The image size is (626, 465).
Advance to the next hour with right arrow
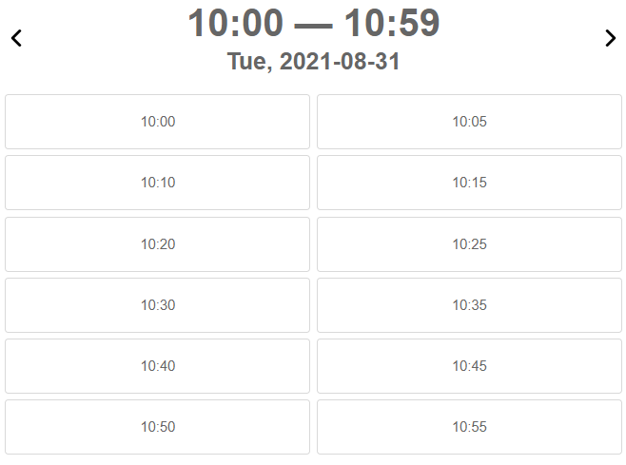click(610, 39)
